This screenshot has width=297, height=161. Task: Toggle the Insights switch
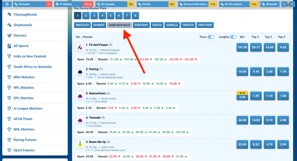tap(234, 37)
